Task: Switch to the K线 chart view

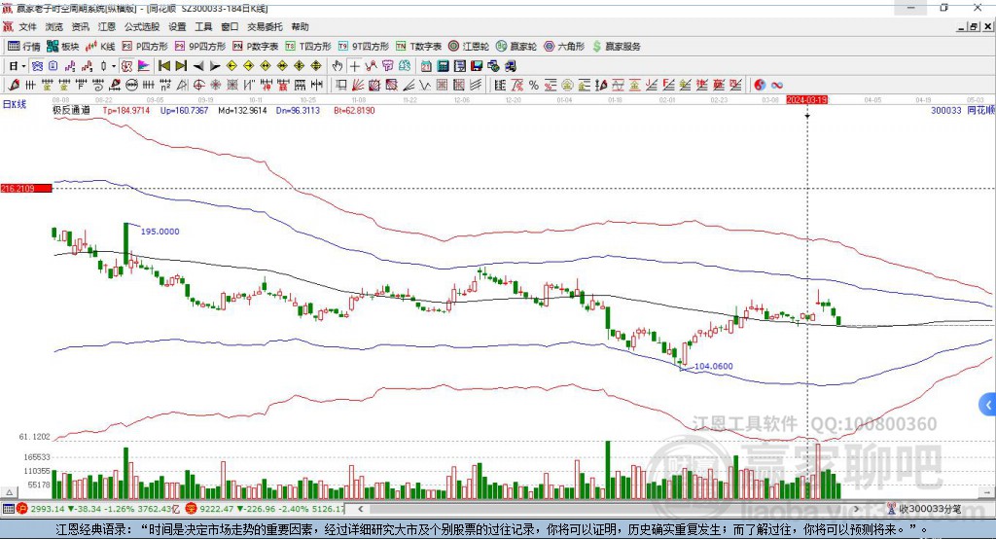Action: (100, 47)
